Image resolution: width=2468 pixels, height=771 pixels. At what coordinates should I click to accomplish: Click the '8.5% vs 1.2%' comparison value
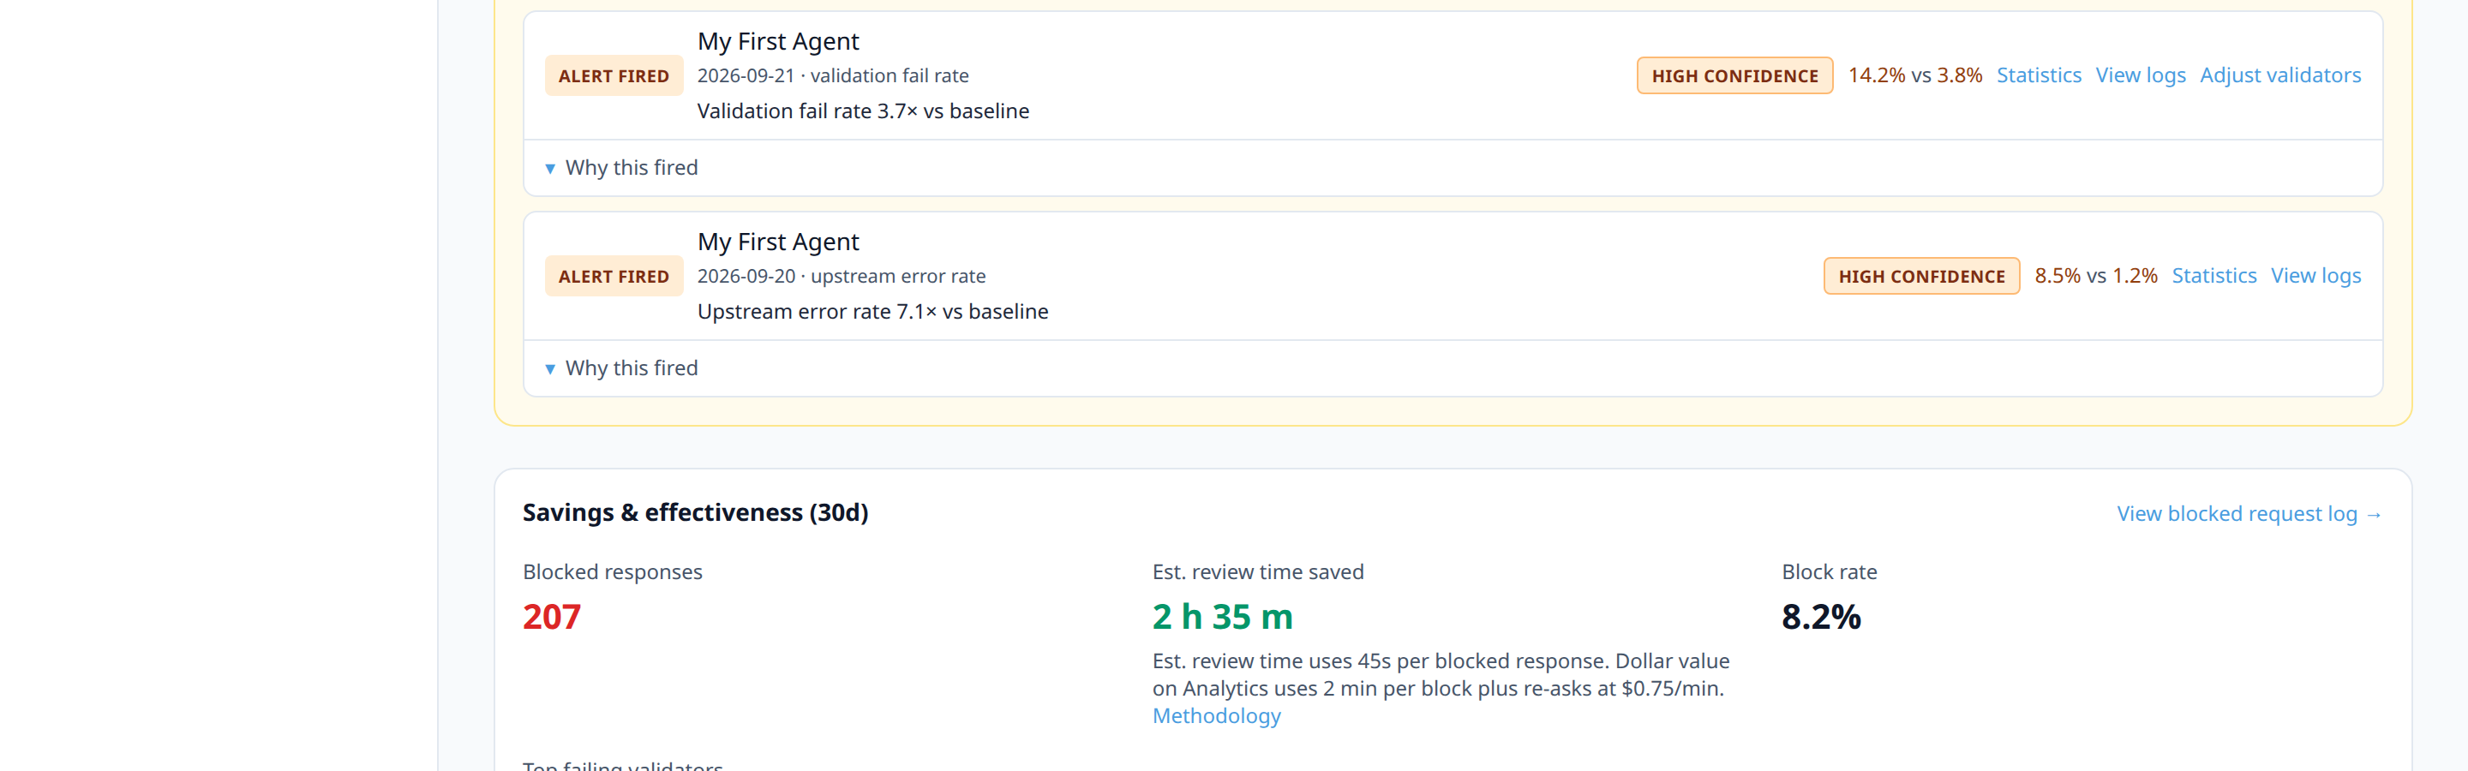(x=2095, y=276)
